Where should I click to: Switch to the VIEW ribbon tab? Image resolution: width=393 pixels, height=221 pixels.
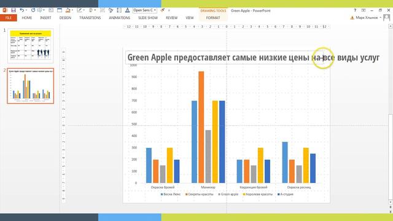(190, 18)
